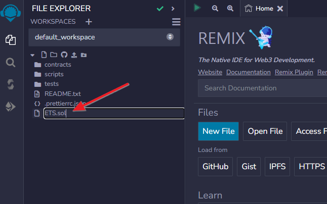
Task: Click the chevron next to File Explorer header
Action: [x=173, y=9]
